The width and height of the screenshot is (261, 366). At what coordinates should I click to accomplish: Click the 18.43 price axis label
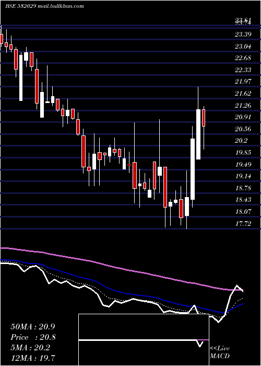pos(243,200)
